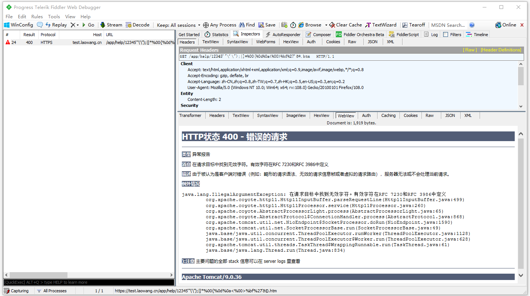Open the TextWizard tool
Image resolution: width=530 pixels, height=296 pixels.
pyautogui.click(x=381, y=25)
